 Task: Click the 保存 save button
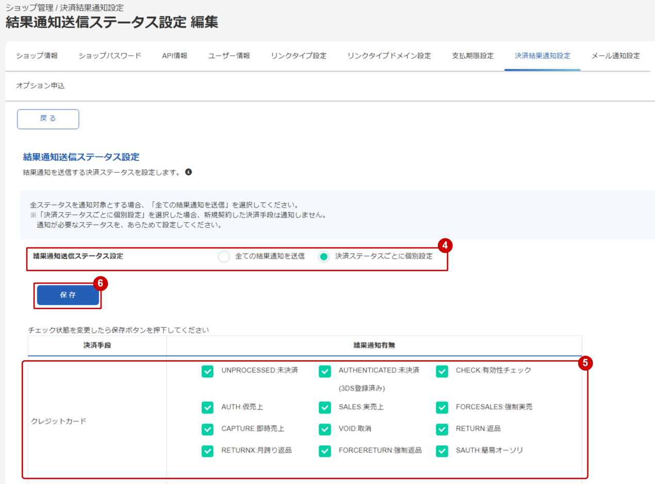point(67,294)
